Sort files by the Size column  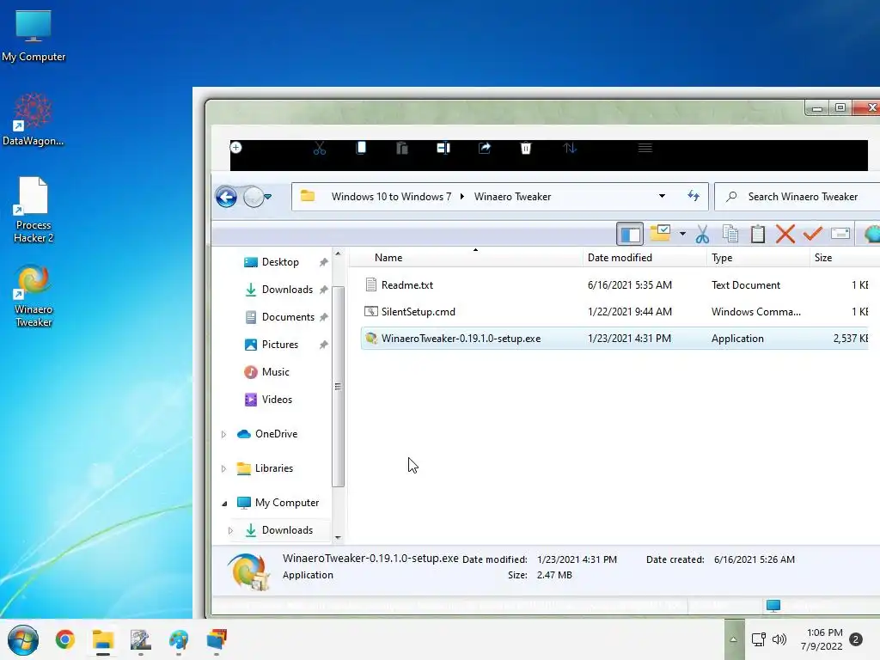pyautogui.click(x=839, y=258)
